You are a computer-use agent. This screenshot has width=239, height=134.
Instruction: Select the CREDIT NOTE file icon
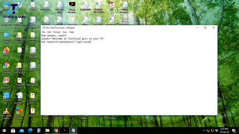click(19, 83)
